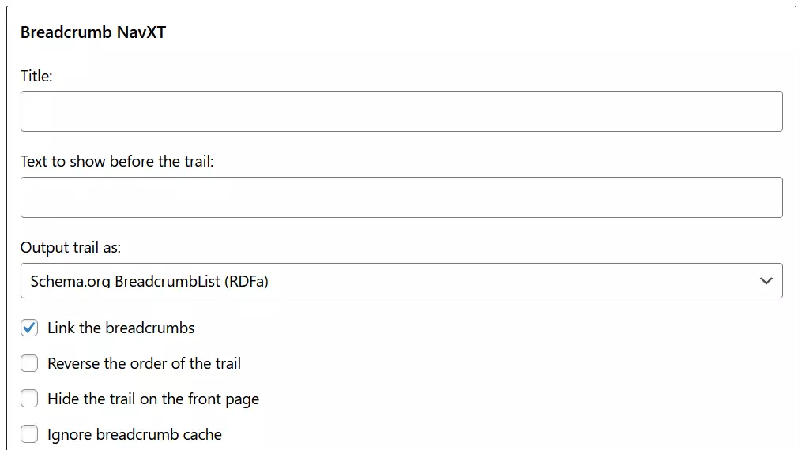Viewport: 802px width, 450px height.
Task: Focus the Title text field
Action: click(401, 111)
